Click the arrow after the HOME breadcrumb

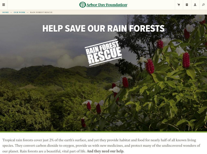pos(11,12)
